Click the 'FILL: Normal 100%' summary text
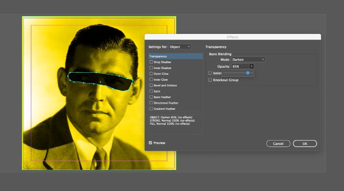This screenshot has height=191, width=344. [x=170, y=124]
